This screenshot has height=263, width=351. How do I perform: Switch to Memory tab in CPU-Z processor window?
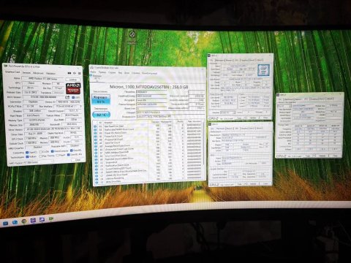click(x=229, y=60)
